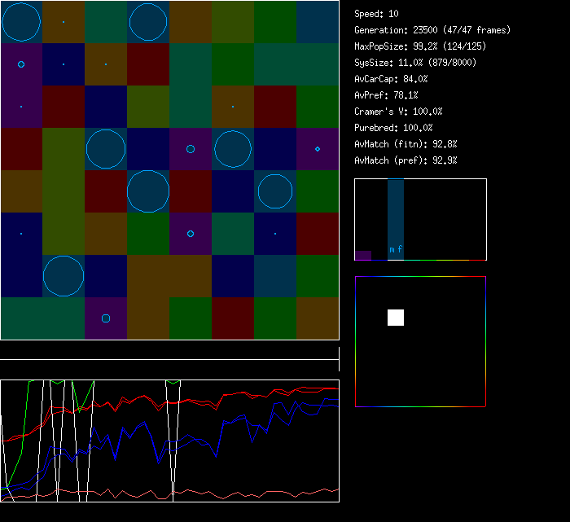The image size is (570, 522).
Task: Select the AvMatch (fitn) statistic line
Action: (406, 144)
